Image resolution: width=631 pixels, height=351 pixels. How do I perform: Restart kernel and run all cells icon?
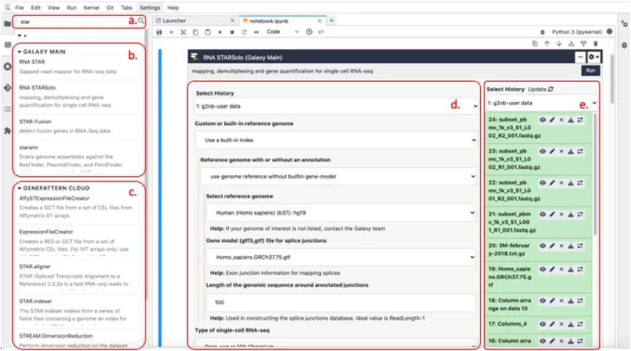(256, 32)
